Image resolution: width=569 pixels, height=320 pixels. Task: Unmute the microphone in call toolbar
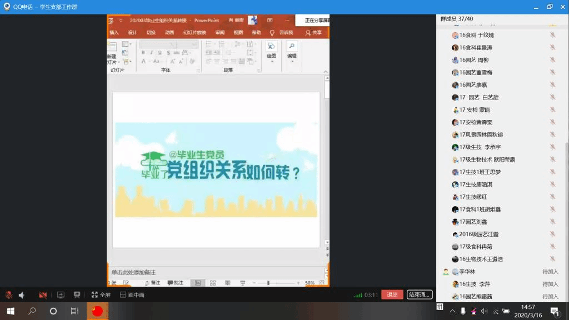click(x=9, y=295)
